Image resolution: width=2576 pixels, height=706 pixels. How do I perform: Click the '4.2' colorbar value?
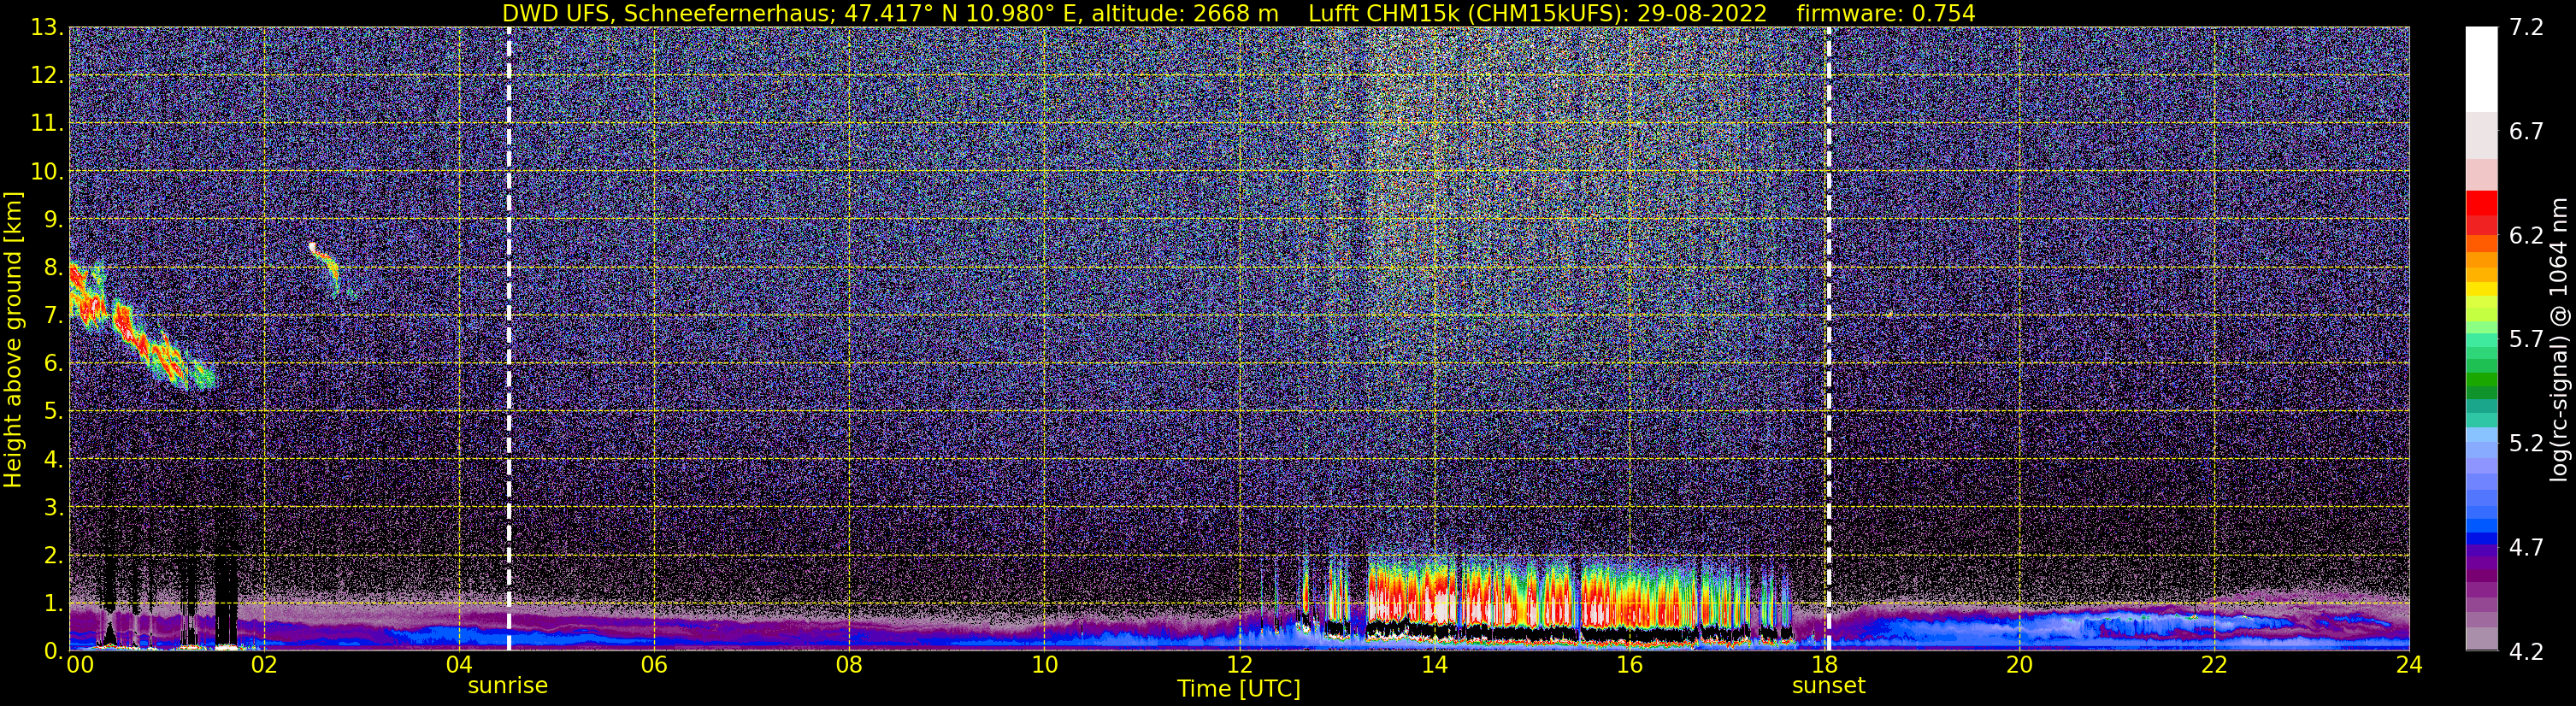(2526, 651)
